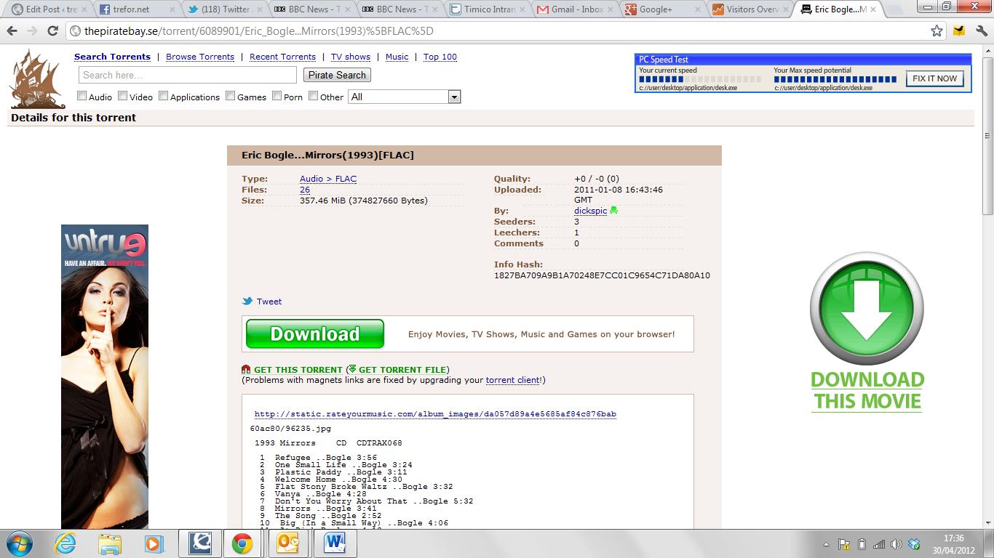Open the All category dropdown
Image resolution: width=994 pixels, height=558 pixels.
tap(405, 97)
